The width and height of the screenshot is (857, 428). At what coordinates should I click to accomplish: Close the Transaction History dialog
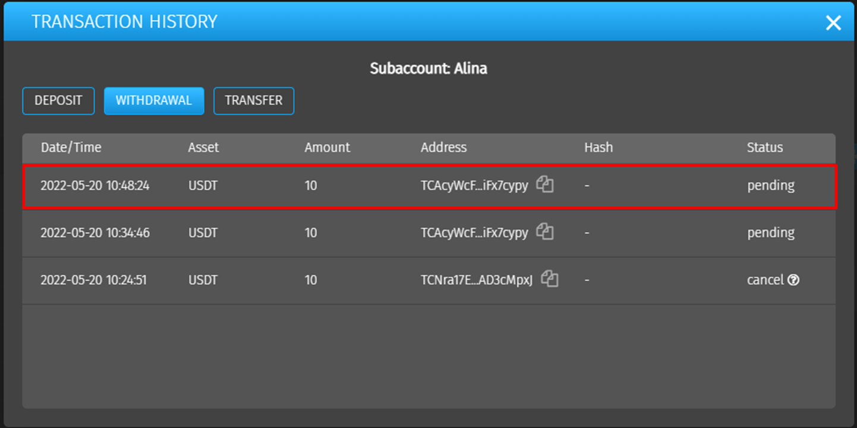[833, 23]
